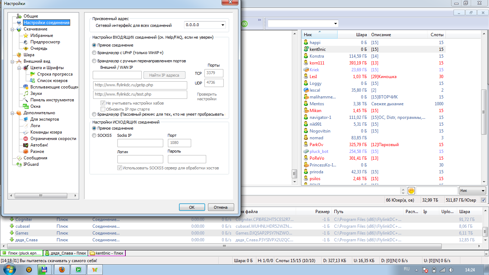Image resolution: width=489 pixels, height=275 pixels.
Task: Click the volume icon in system tray
Action: point(451,270)
